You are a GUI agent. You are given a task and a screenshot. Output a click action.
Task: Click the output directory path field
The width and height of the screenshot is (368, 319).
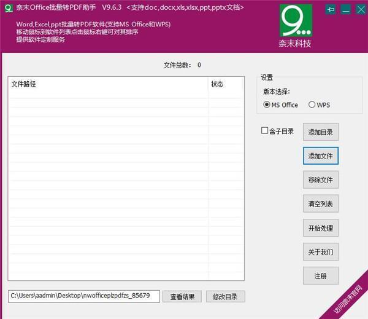point(84,296)
